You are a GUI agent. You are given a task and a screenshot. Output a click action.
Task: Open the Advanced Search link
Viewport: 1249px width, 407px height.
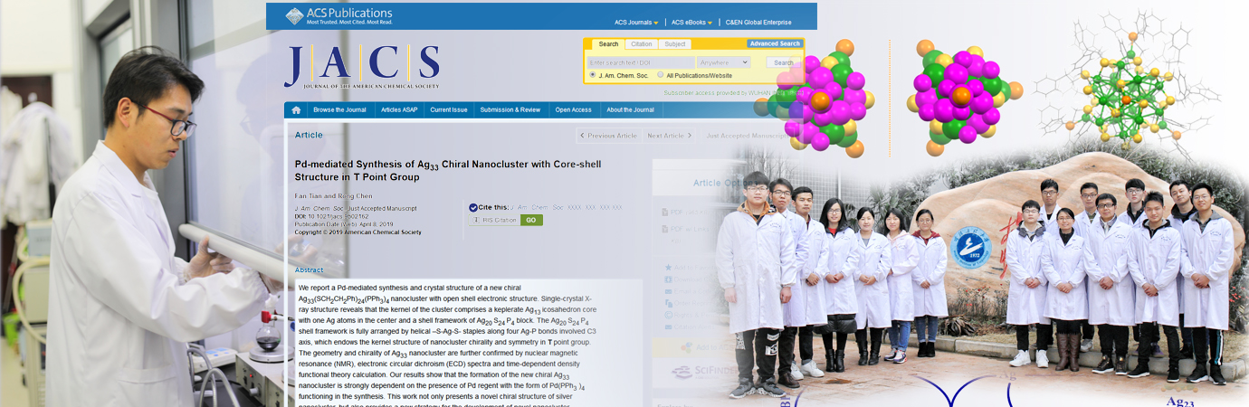tap(775, 43)
